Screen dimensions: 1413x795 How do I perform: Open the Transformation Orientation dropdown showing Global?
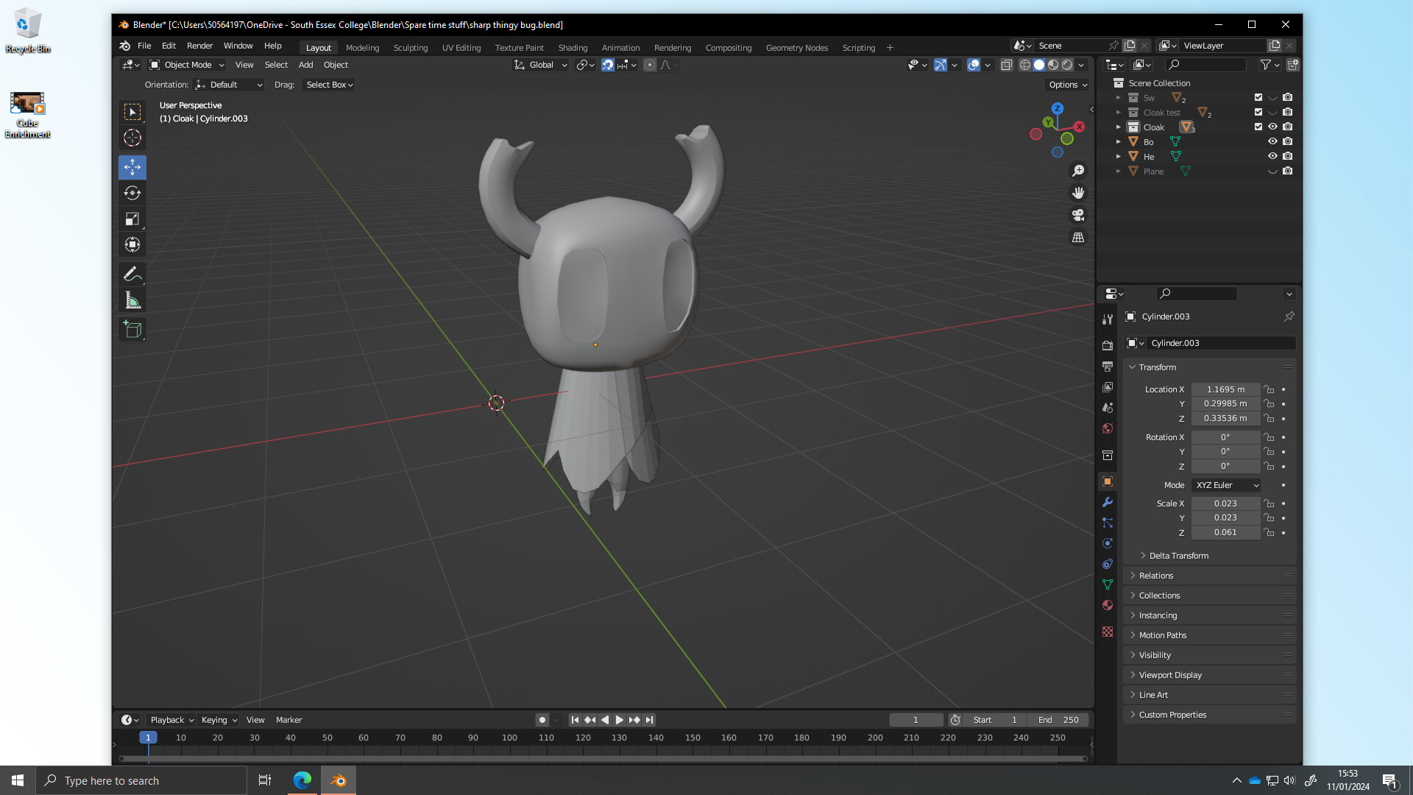pyautogui.click(x=540, y=65)
